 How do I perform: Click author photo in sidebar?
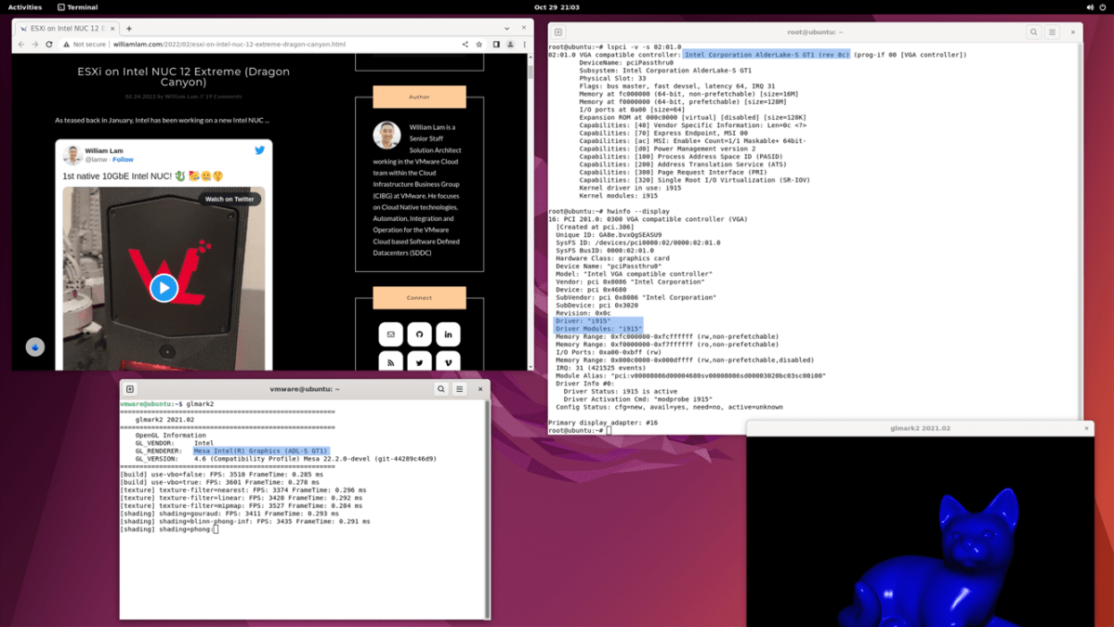[387, 135]
